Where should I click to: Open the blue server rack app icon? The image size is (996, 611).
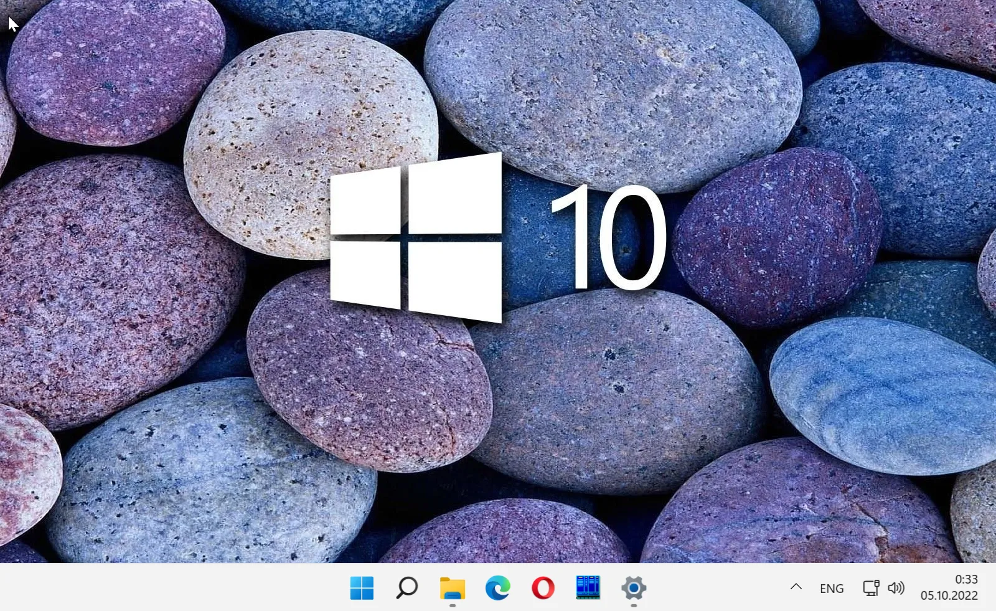588,587
